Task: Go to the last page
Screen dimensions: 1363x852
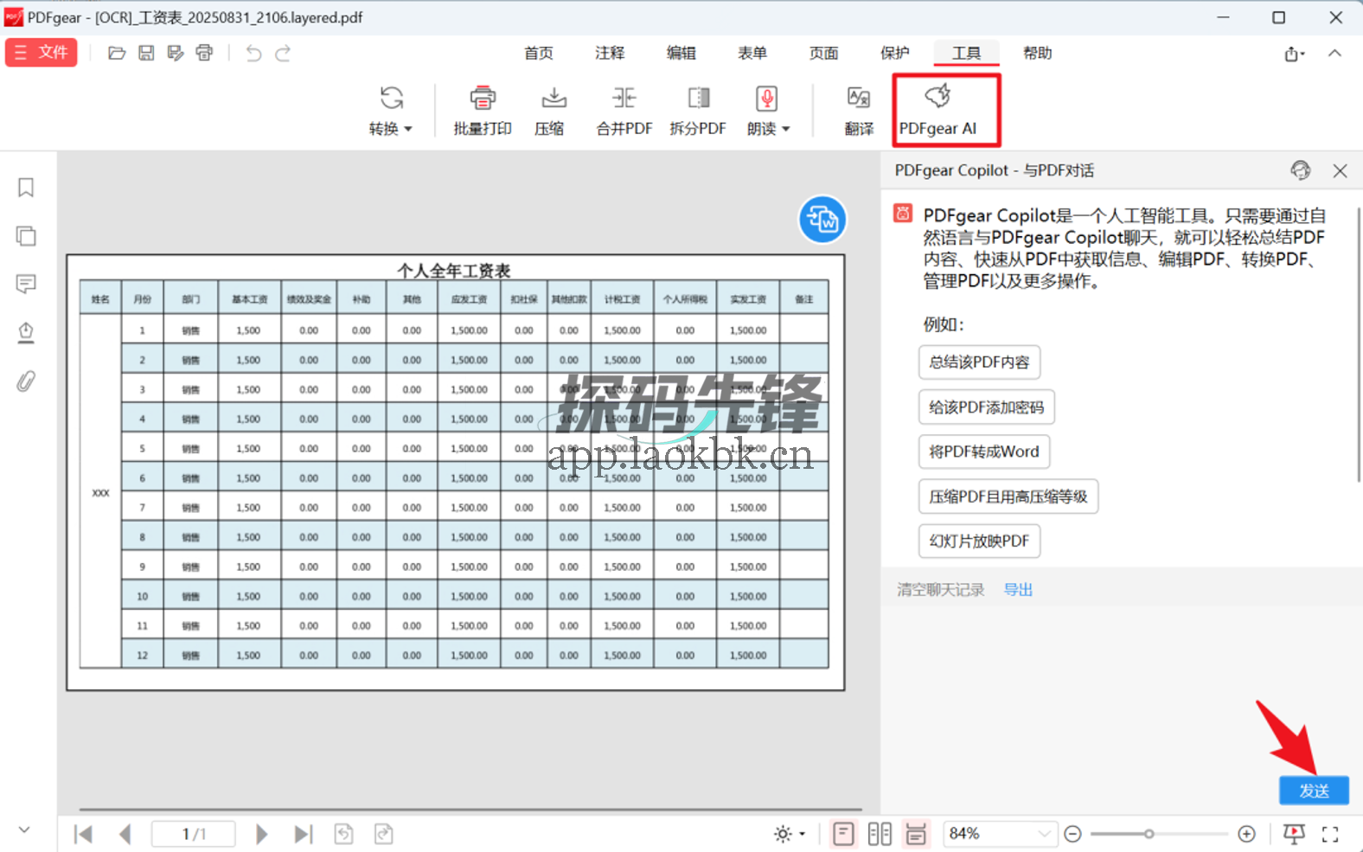Action: [303, 834]
